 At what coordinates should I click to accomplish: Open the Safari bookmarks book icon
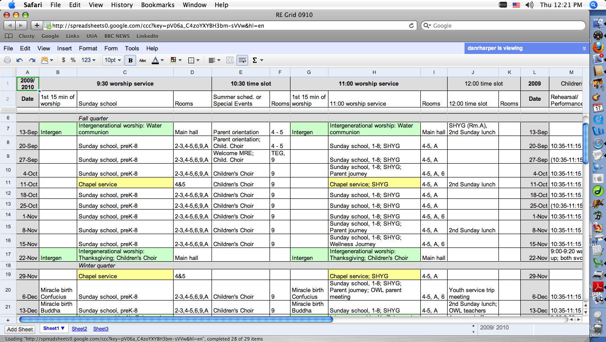pyautogui.click(x=8, y=36)
